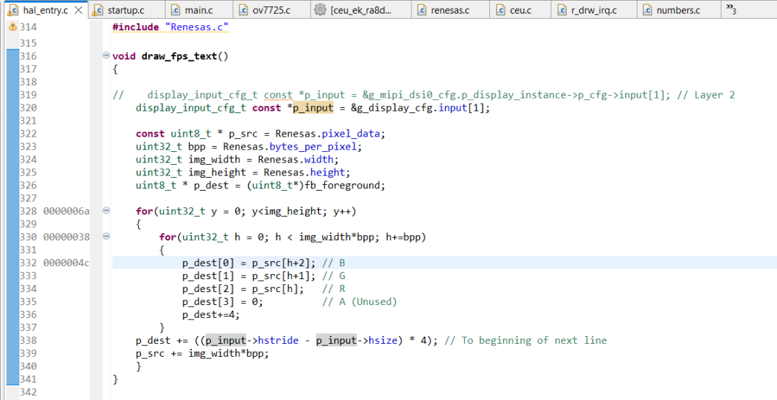Collapse the outer for loop at line 328
The height and width of the screenshot is (400, 777).
point(106,211)
